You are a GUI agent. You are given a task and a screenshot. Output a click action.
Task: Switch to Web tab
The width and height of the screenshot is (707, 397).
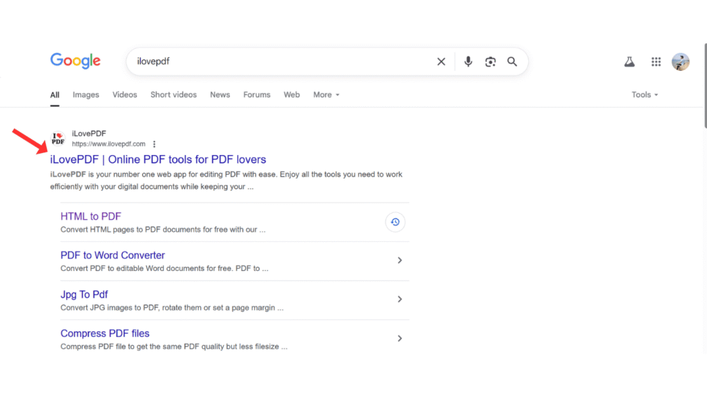[x=292, y=94]
